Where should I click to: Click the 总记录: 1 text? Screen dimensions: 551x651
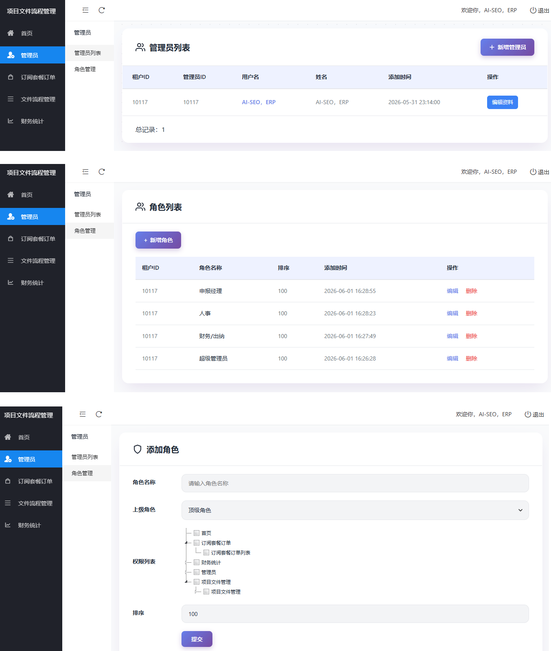pyautogui.click(x=150, y=129)
